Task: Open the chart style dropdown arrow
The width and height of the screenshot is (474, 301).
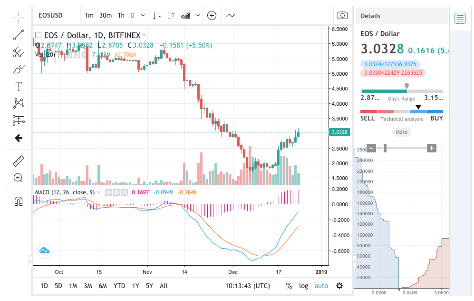Action: pos(198,15)
